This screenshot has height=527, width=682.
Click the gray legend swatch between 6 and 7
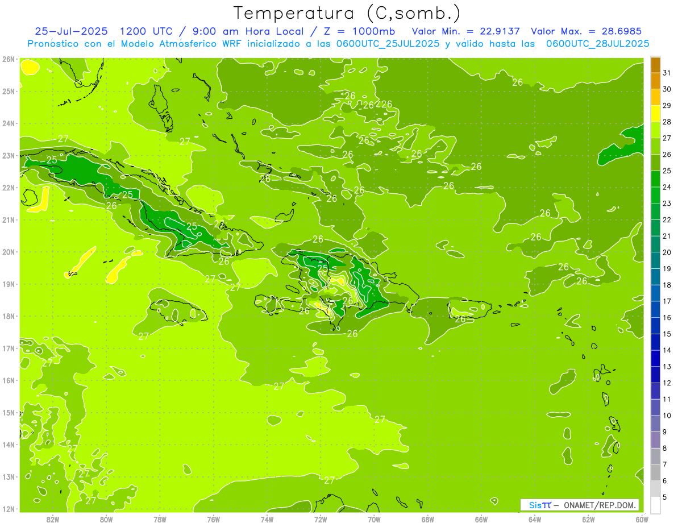click(655, 472)
